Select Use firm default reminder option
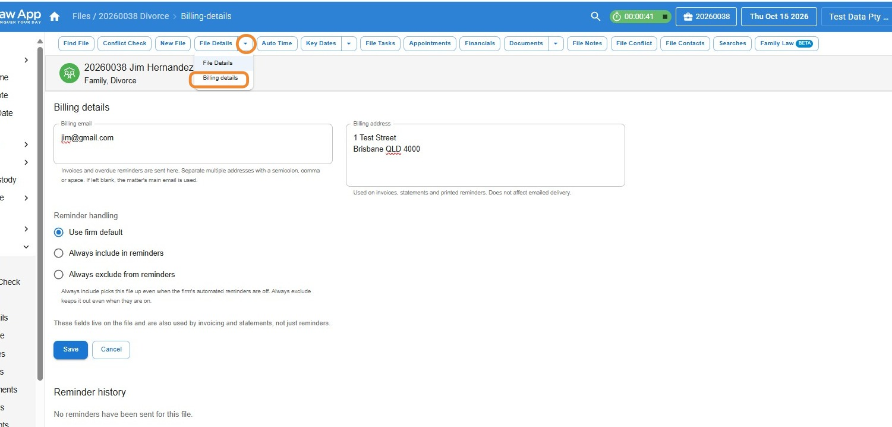The image size is (892, 427). click(58, 232)
